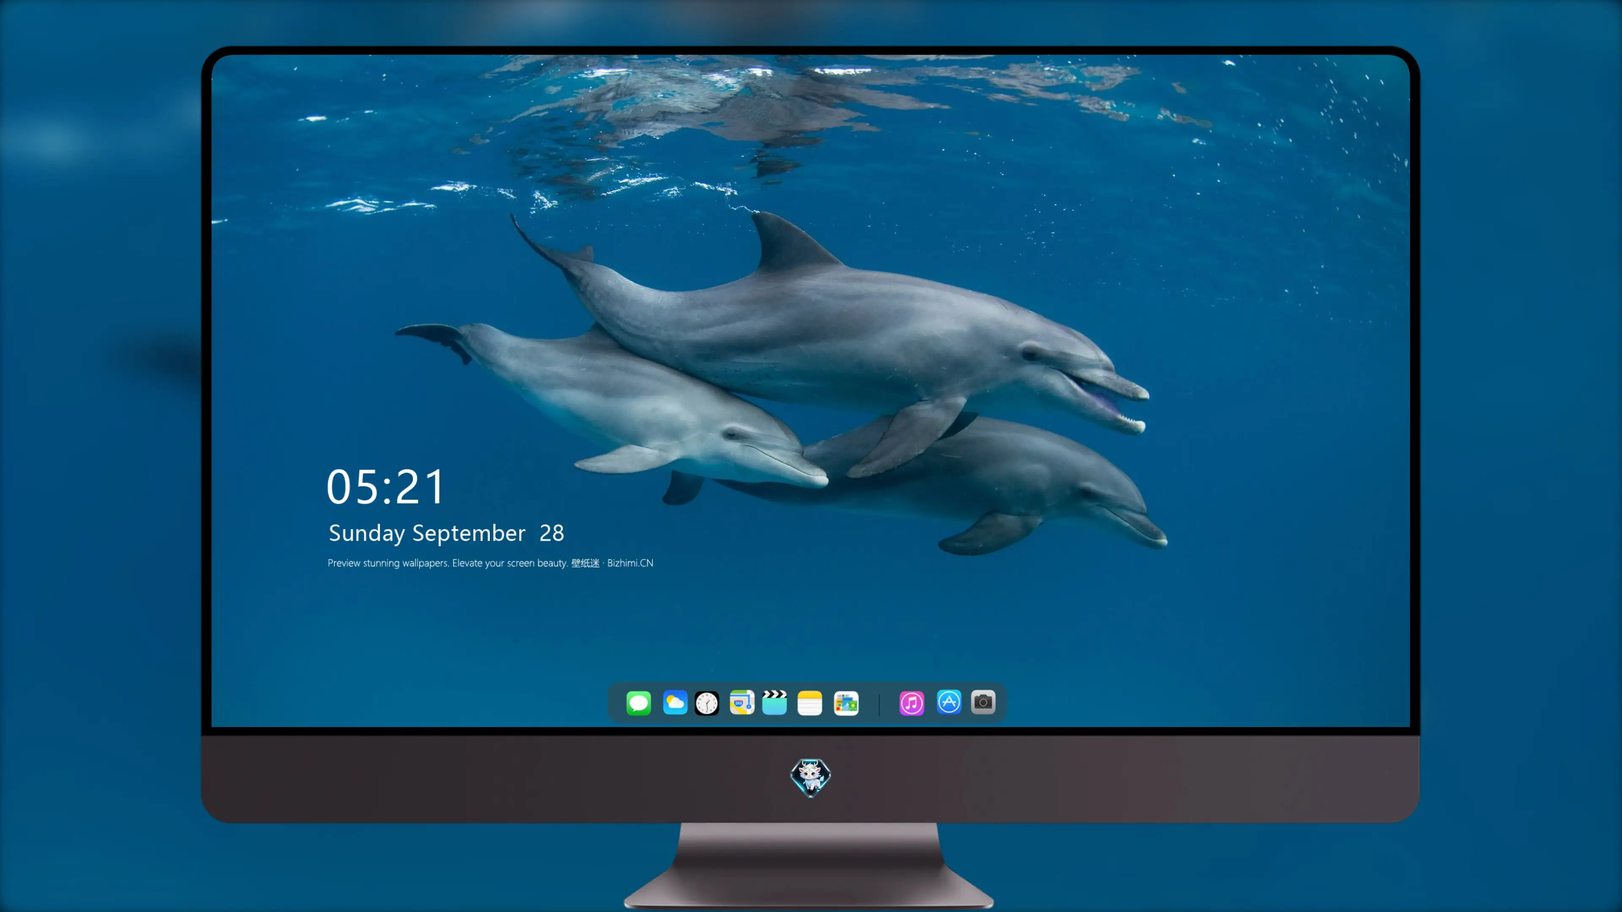Open the App Store icon in the dock
The image size is (1622, 912).
point(949,702)
